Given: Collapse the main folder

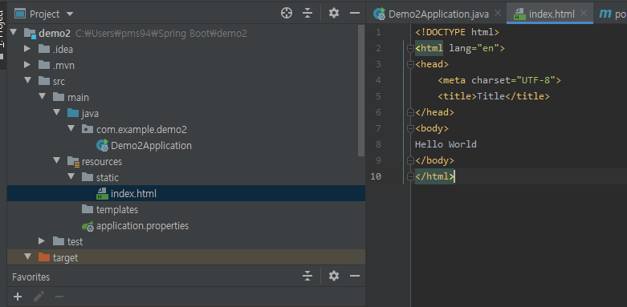Looking at the screenshot, I should [42, 96].
